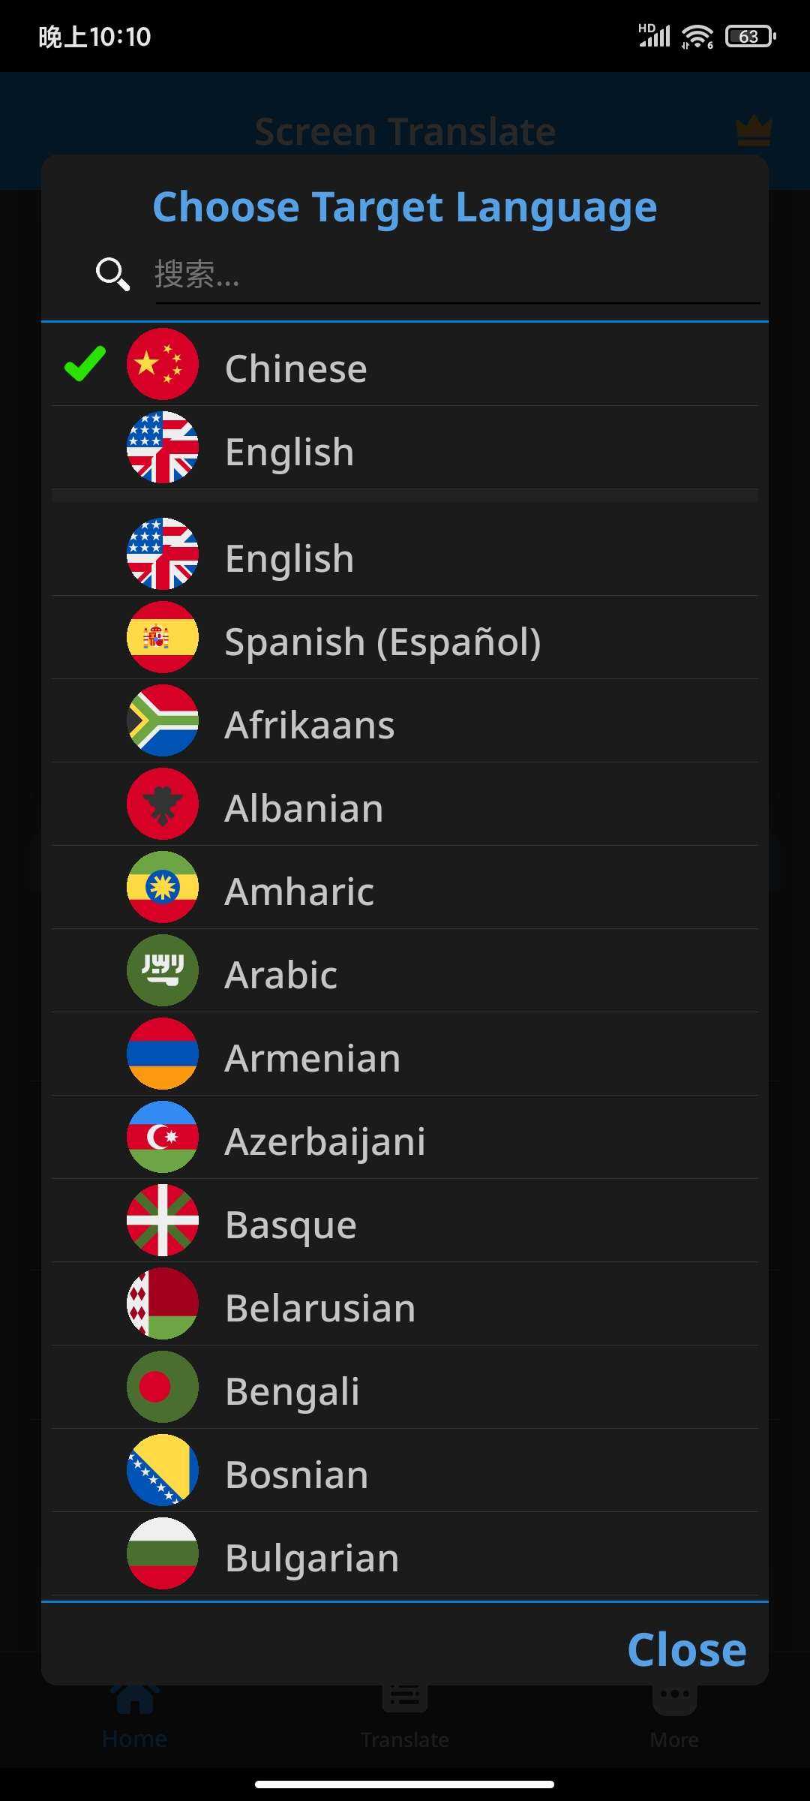Tap the Basque flag icon
This screenshot has width=810, height=1801.
click(163, 1220)
